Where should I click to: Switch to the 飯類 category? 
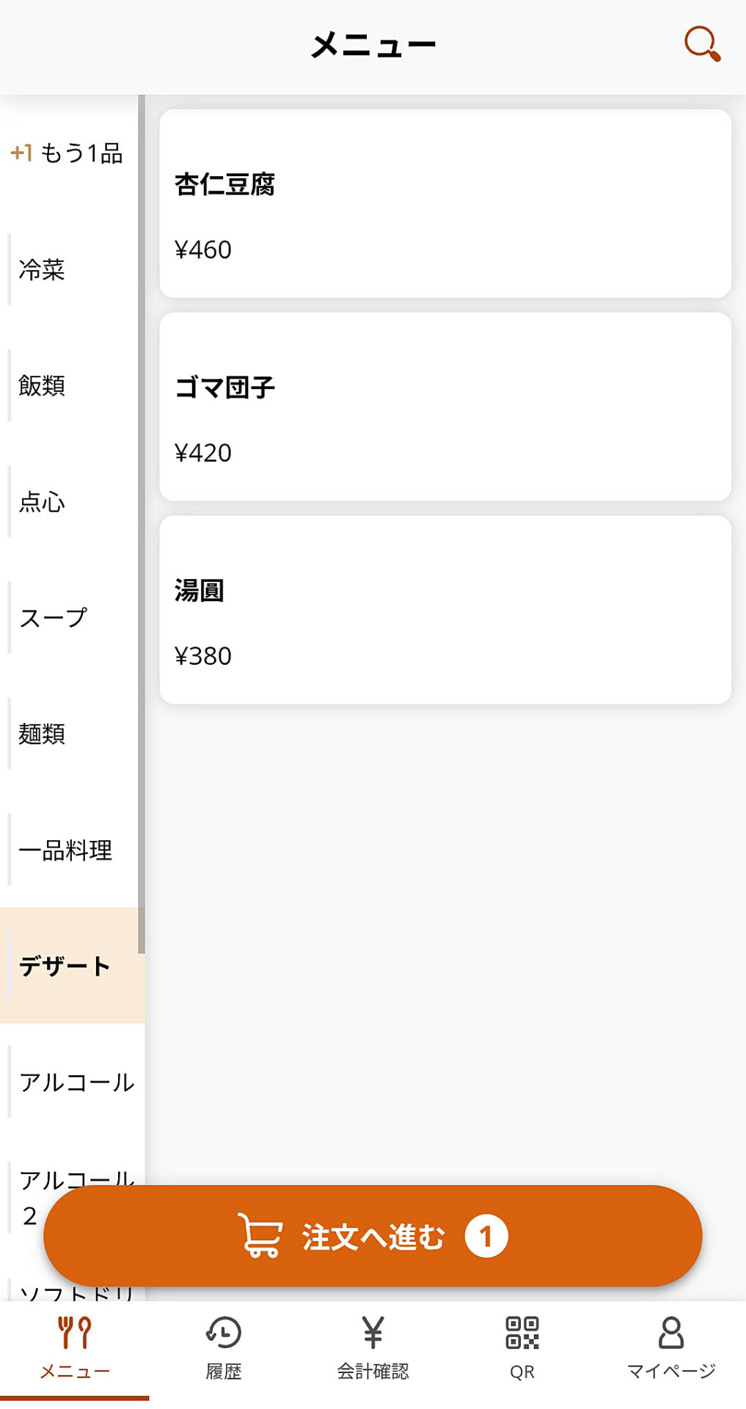point(43,385)
